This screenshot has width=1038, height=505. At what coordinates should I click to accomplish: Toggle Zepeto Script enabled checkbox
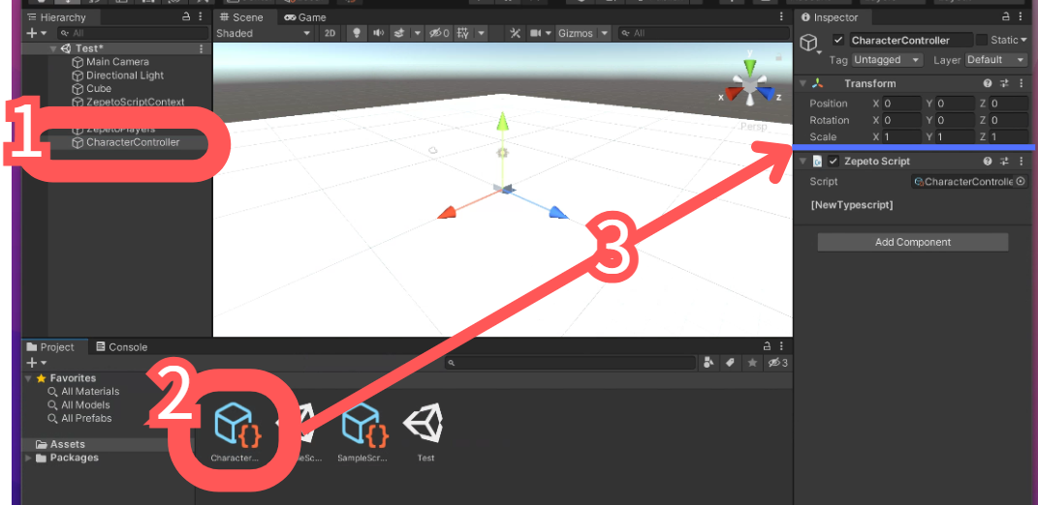pyautogui.click(x=834, y=162)
